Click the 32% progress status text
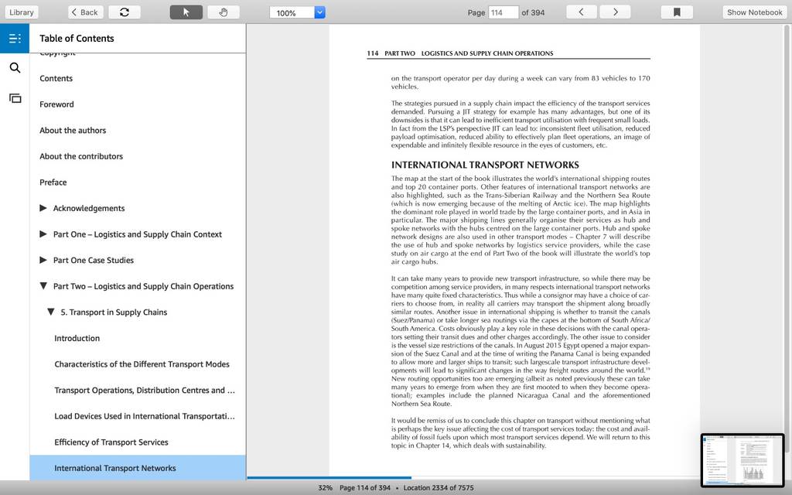The width and height of the screenshot is (792, 495). 326,488
